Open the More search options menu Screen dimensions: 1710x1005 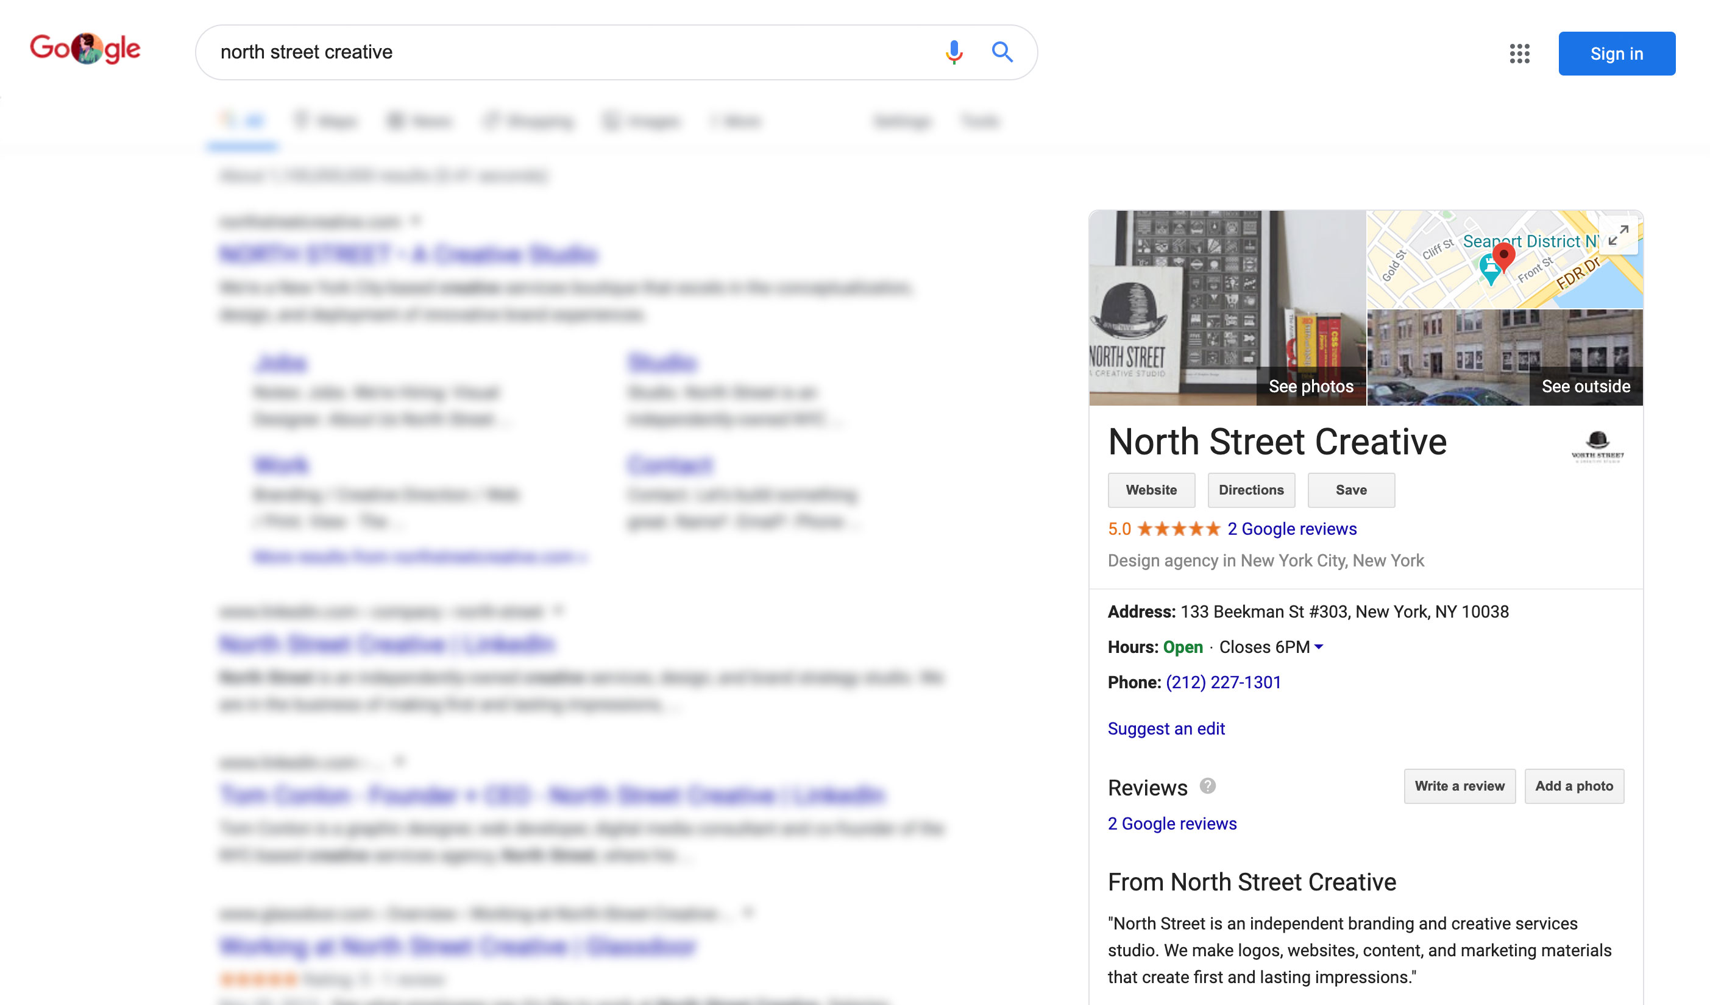(736, 121)
